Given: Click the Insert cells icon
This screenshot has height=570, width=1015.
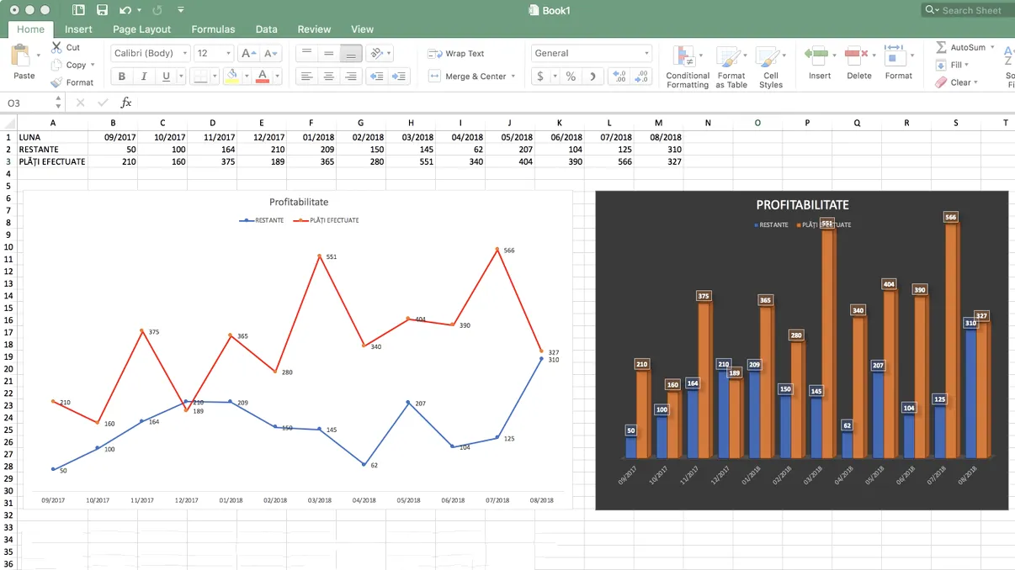Looking at the screenshot, I should click(x=816, y=56).
